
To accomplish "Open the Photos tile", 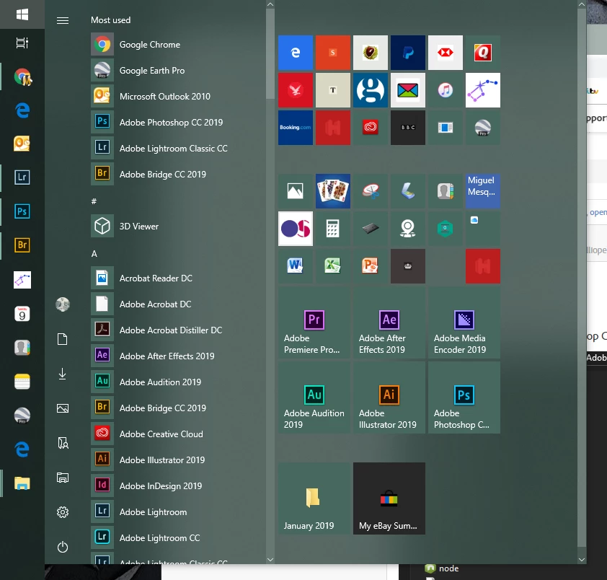I will (296, 191).
